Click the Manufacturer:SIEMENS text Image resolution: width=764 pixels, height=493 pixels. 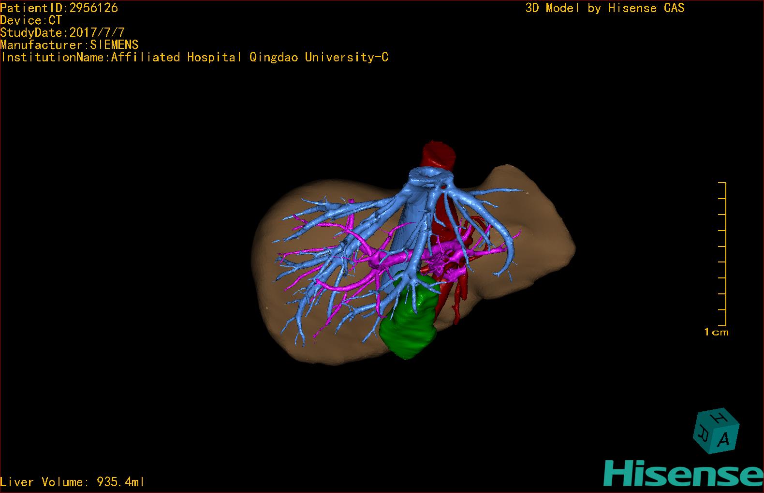[x=69, y=45]
